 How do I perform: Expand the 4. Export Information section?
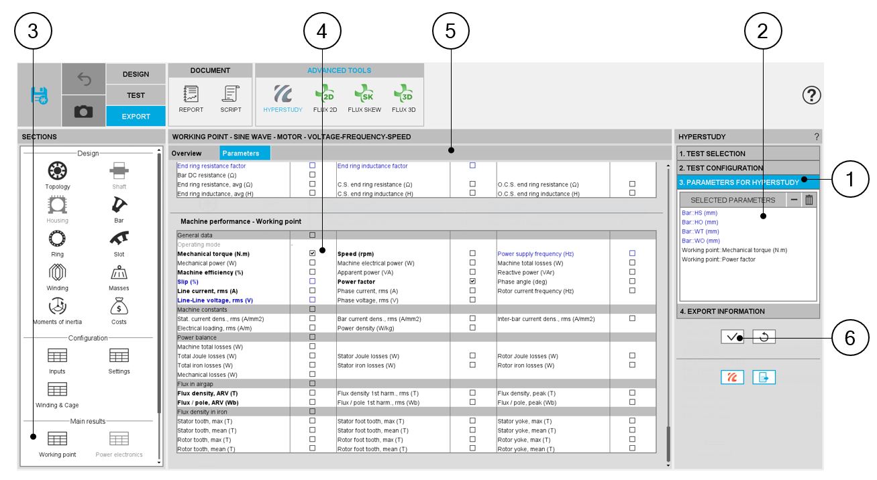click(749, 311)
